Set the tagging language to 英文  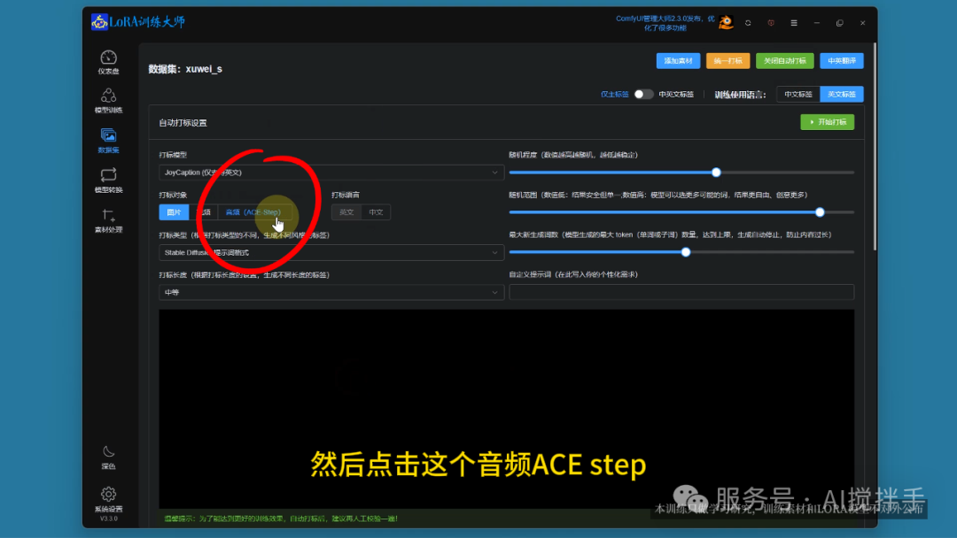pyautogui.click(x=346, y=212)
